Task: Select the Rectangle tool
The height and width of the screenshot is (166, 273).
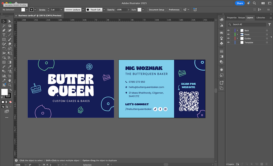Action: pos(4,39)
